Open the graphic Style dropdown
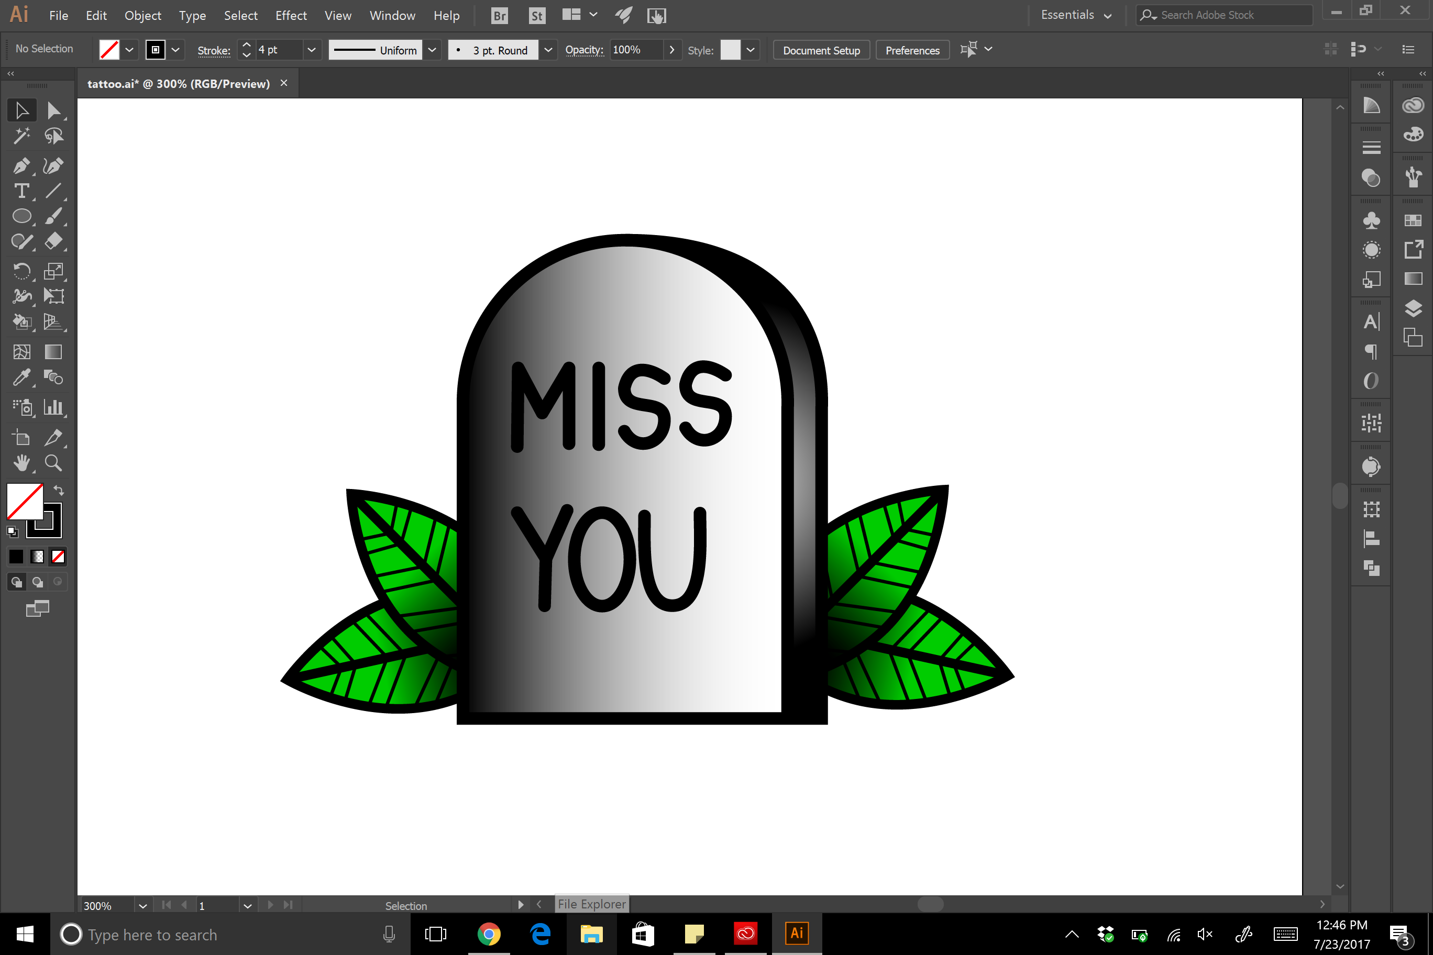The image size is (1433, 955). pos(750,50)
